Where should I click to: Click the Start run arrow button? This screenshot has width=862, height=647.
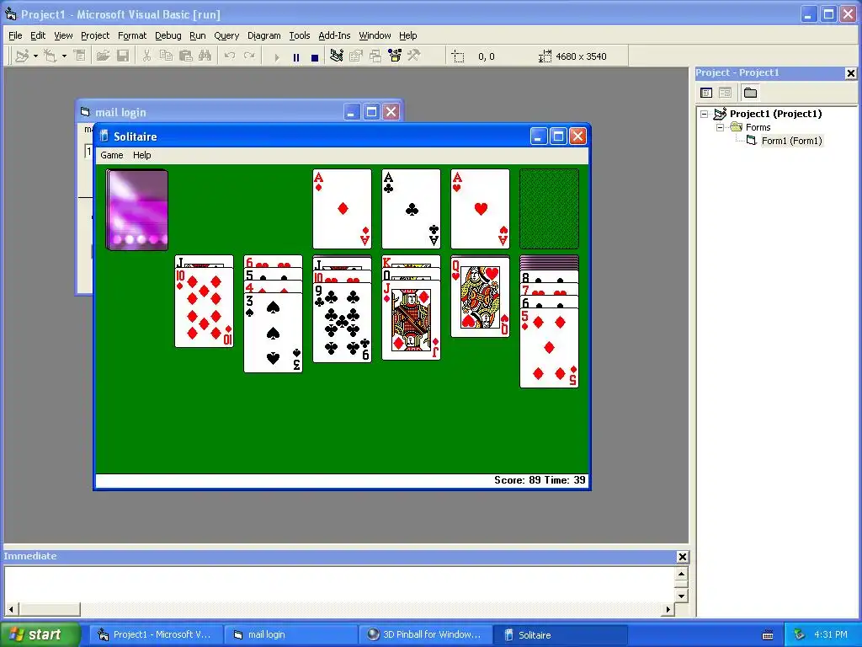click(276, 57)
